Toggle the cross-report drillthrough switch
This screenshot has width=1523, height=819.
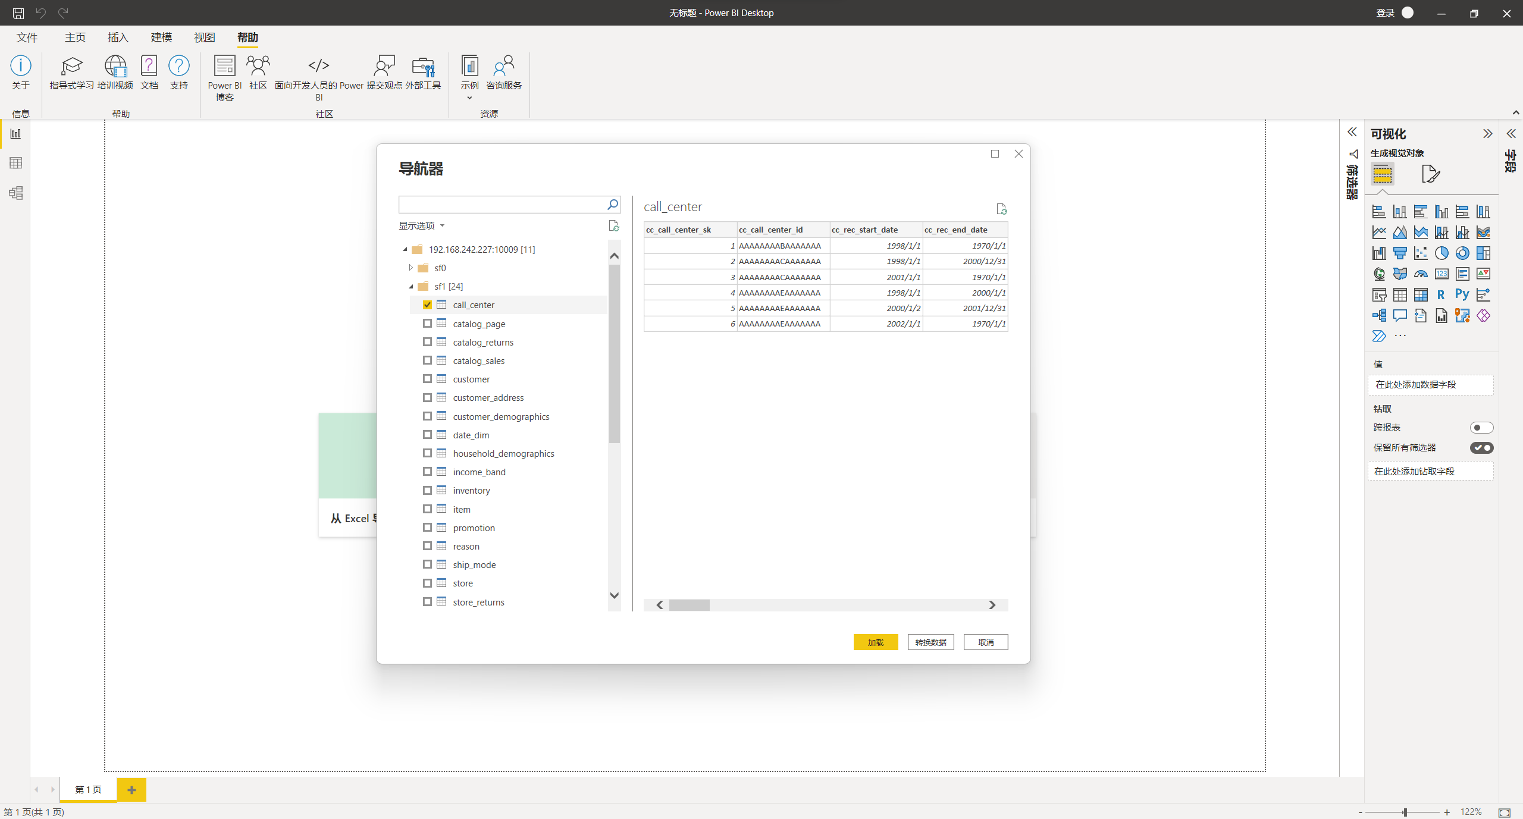coord(1481,428)
